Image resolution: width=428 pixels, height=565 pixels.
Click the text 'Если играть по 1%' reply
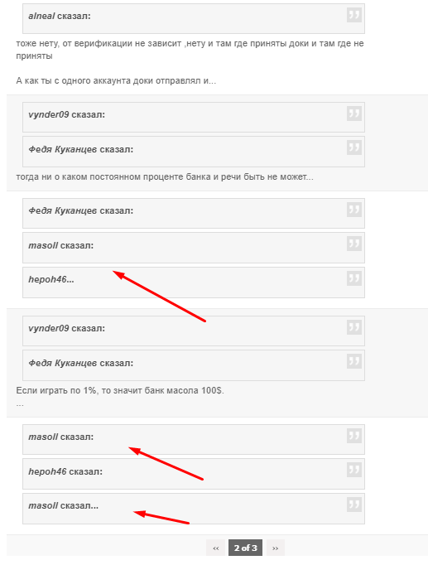pos(120,390)
